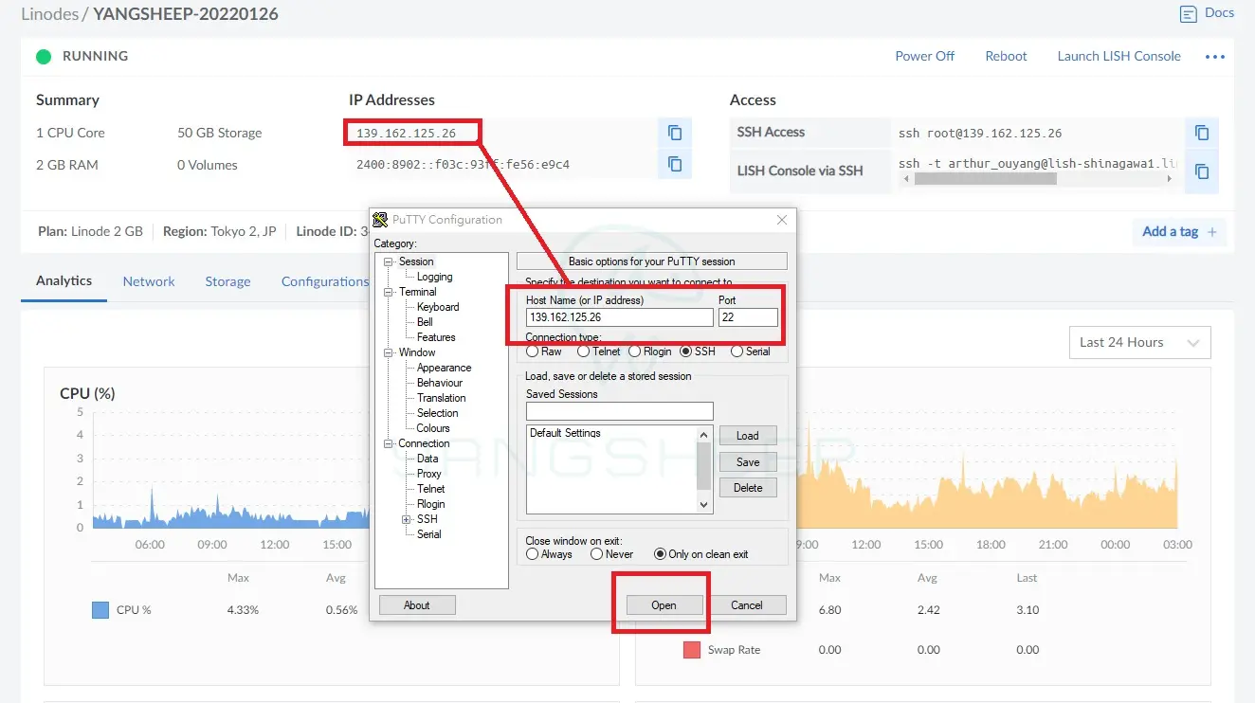Select Translation in the category tree
The image size is (1255, 703).
point(441,398)
